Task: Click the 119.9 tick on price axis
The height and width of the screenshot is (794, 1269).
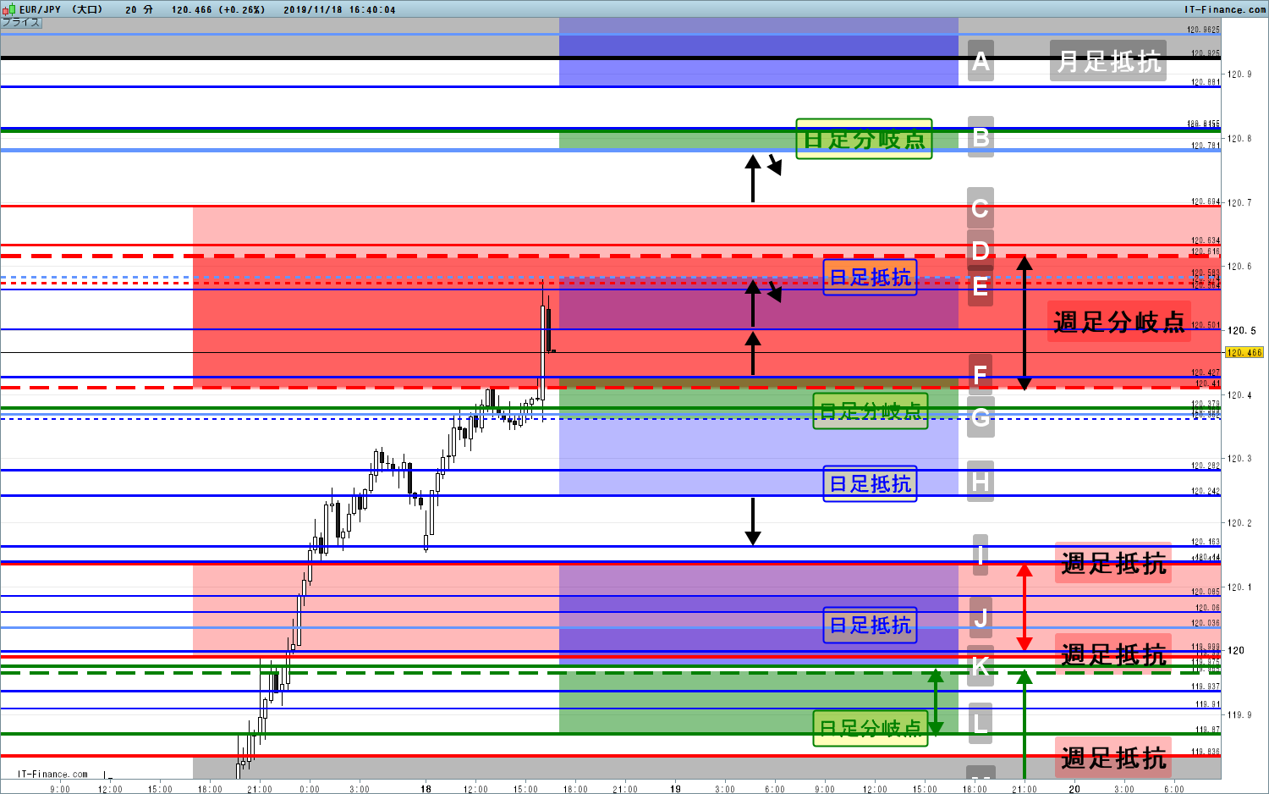Action: tap(1240, 715)
